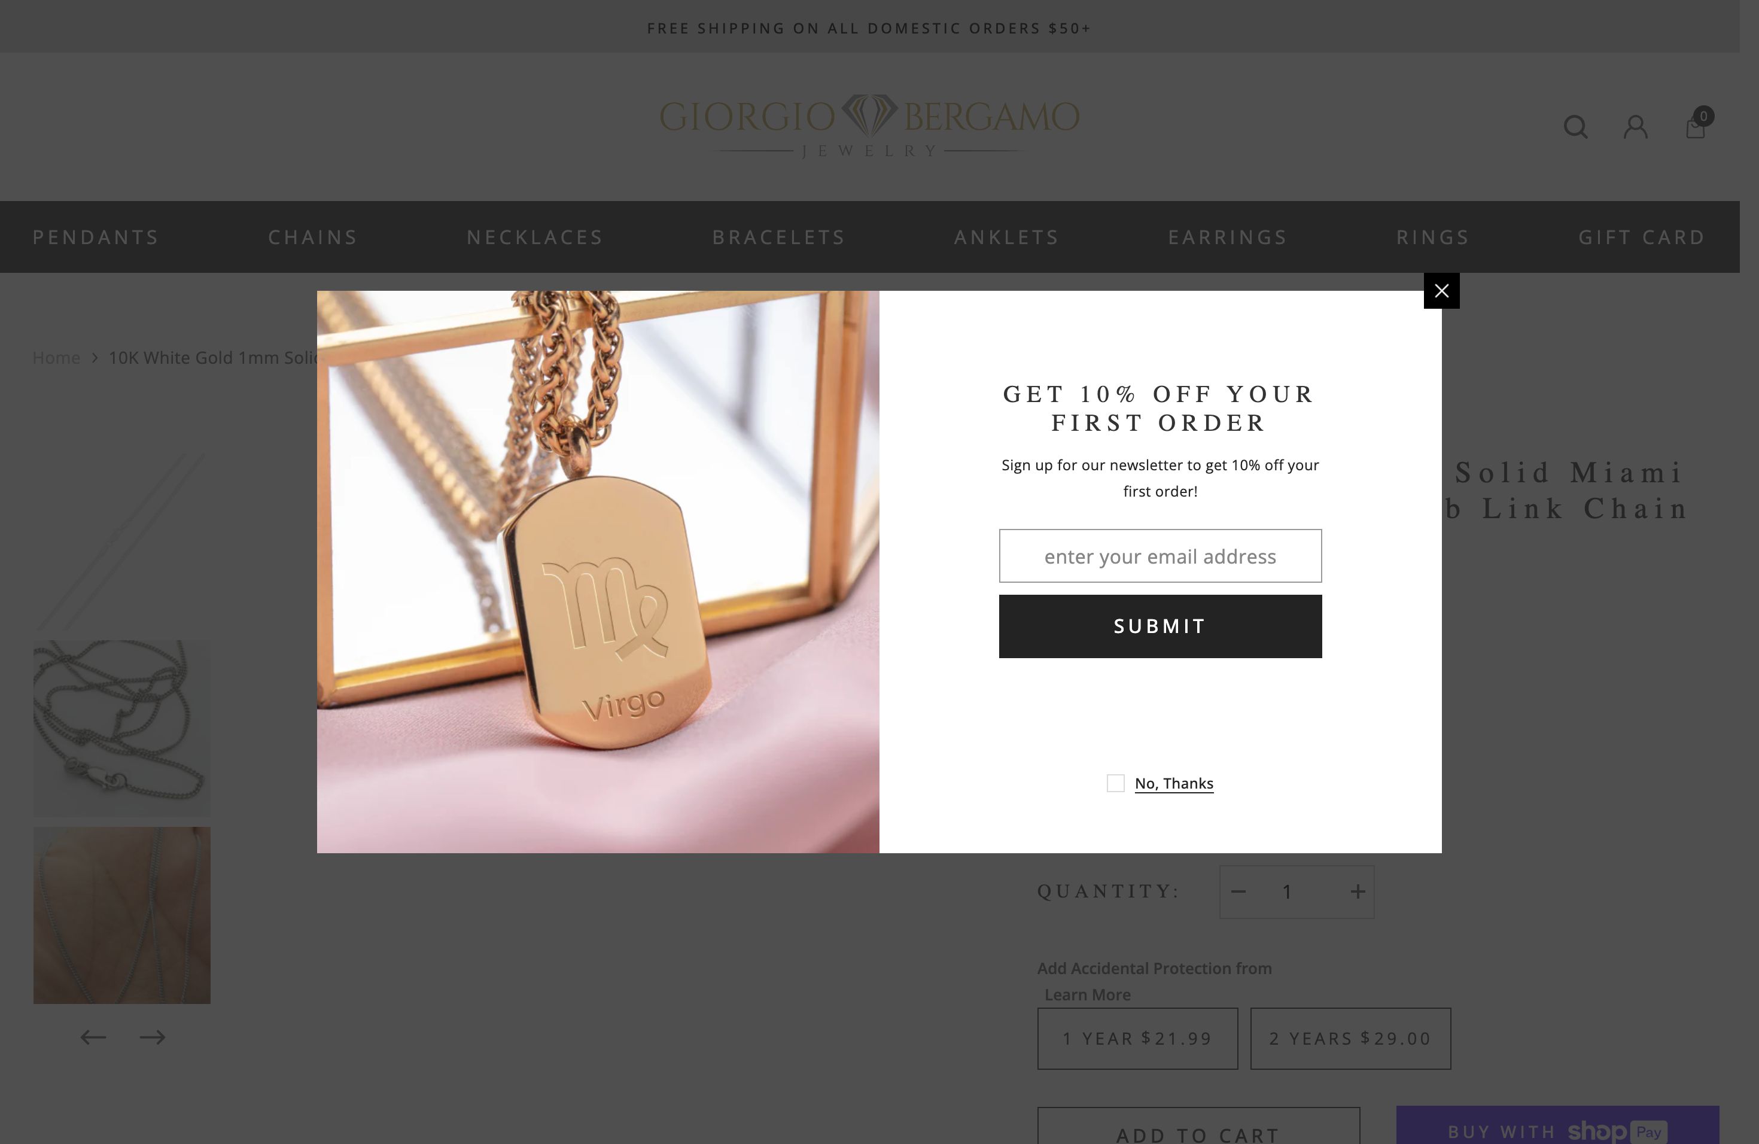Click the next thumbnail arrow
The width and height of the screenshot is (1759, 1144).
pyautogui.click(x=152, y=1037)
